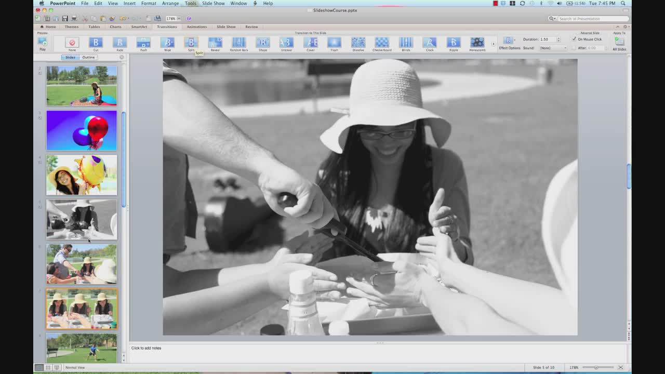This screenshot has height=374, width=665.
Task: Click the Save toolbar icon
Action: click(65, 19)
